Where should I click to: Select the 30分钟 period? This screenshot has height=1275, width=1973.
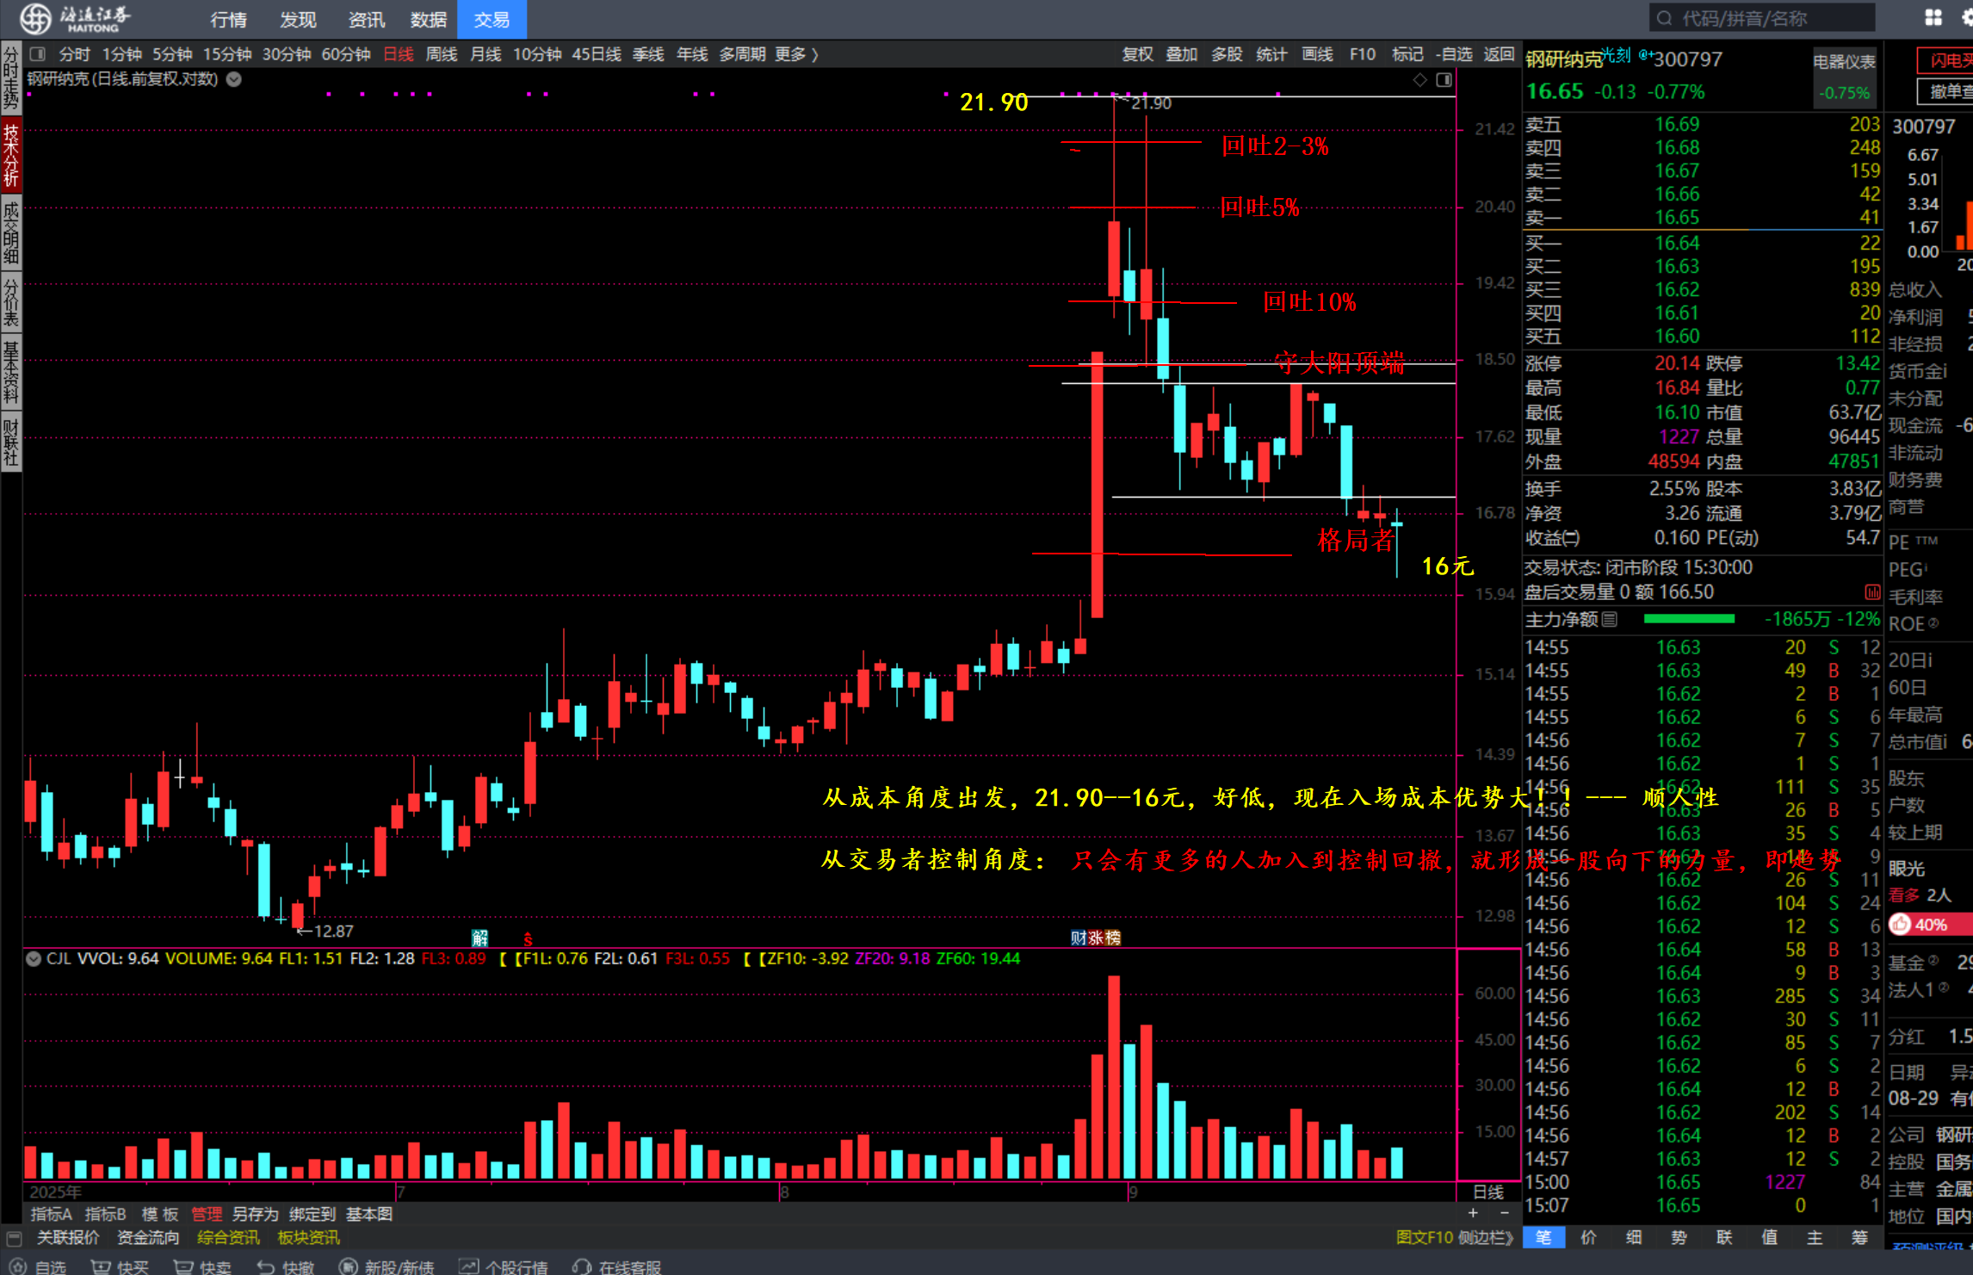287,54
